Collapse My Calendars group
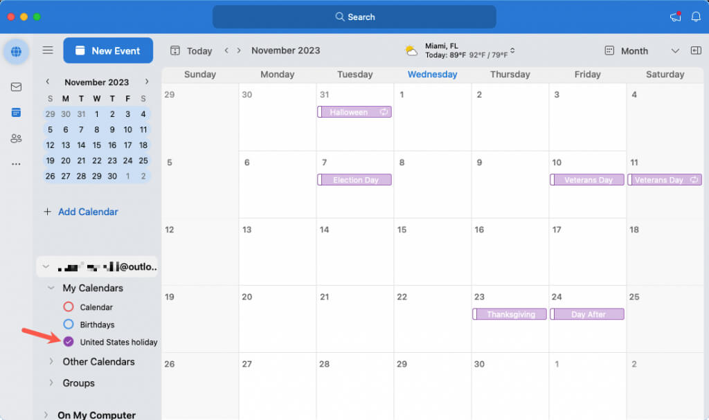This screenshot has height=420, width=709. click(51, 288)
